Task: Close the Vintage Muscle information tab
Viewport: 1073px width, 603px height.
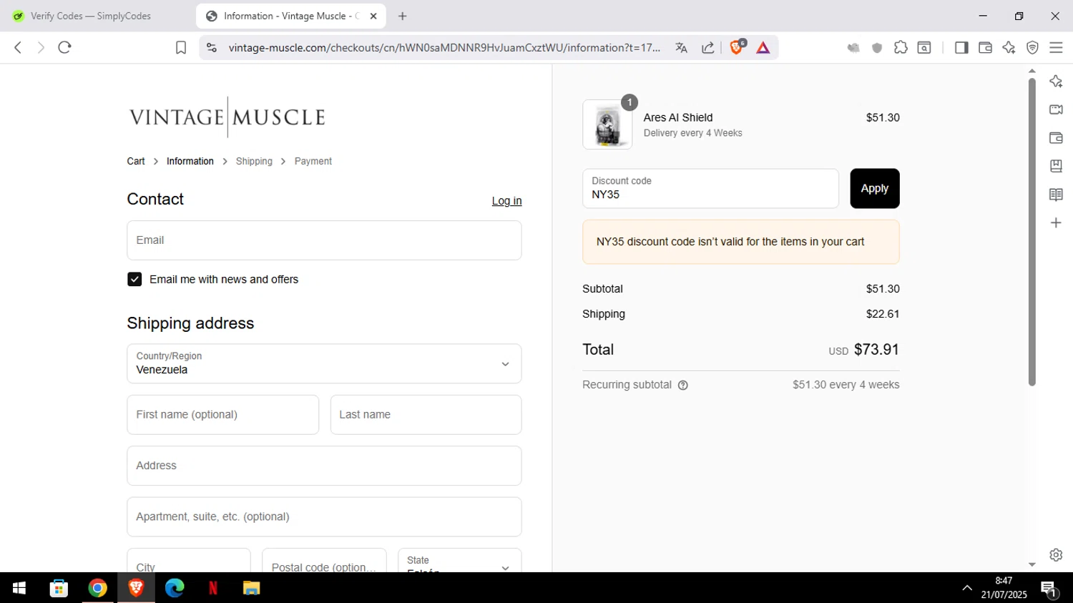Action: (x=373, y=16)
